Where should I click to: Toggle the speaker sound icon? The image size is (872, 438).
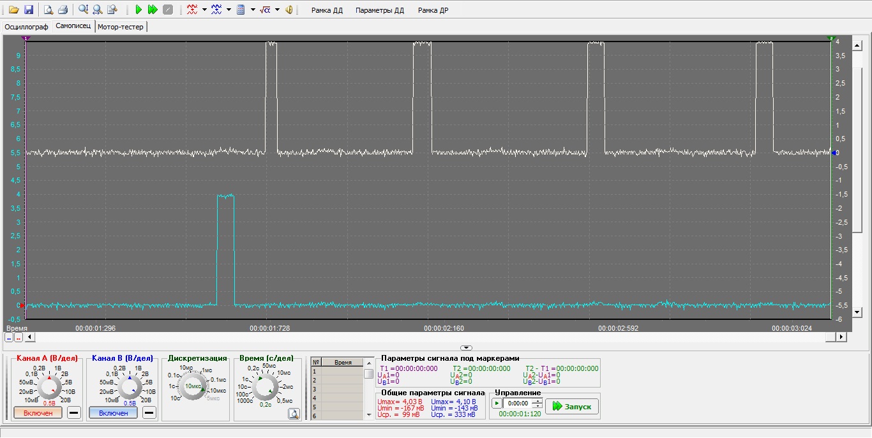pos(289,10)
